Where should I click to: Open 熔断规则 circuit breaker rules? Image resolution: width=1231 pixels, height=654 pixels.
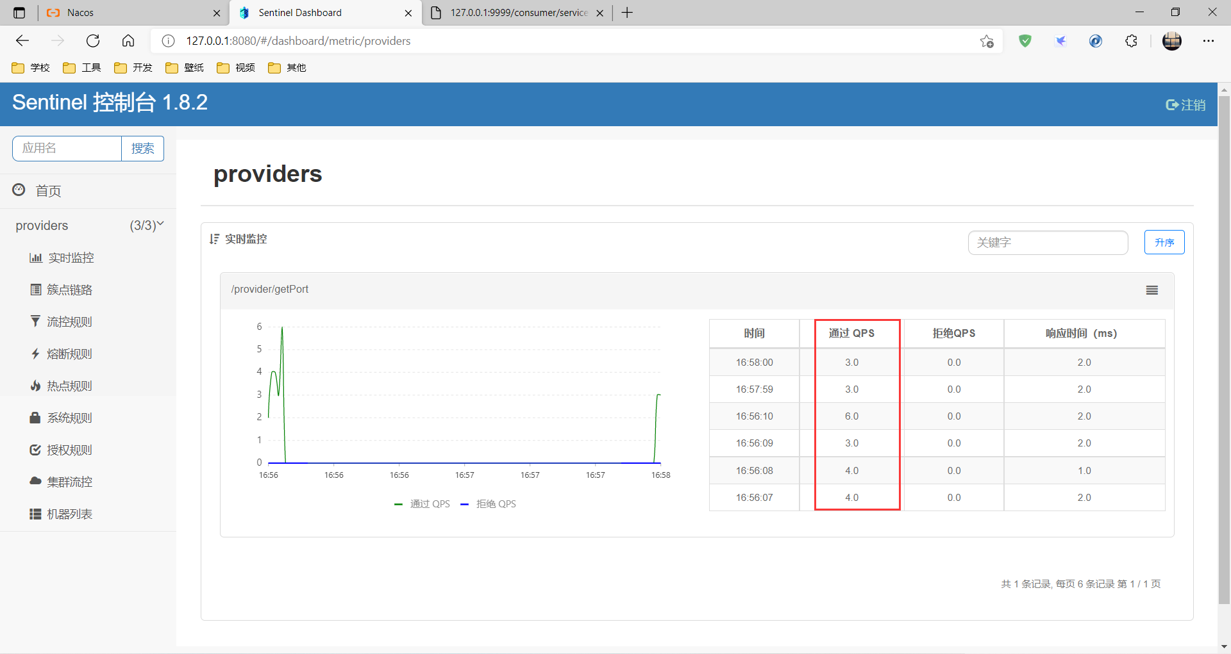pyautogui.click(x=62, y=354)
